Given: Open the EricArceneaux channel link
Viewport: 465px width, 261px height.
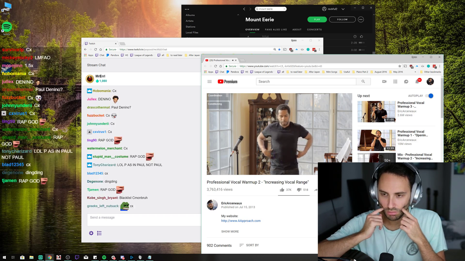Looking at the screenshot, I should pos(232,203).
